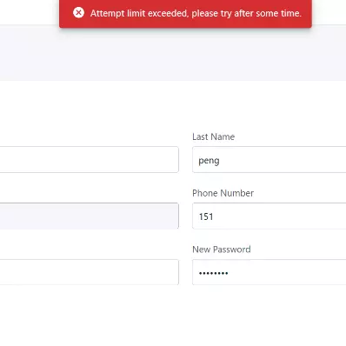Focus the New Password input field
346x346 pixels.
point(269,272)
